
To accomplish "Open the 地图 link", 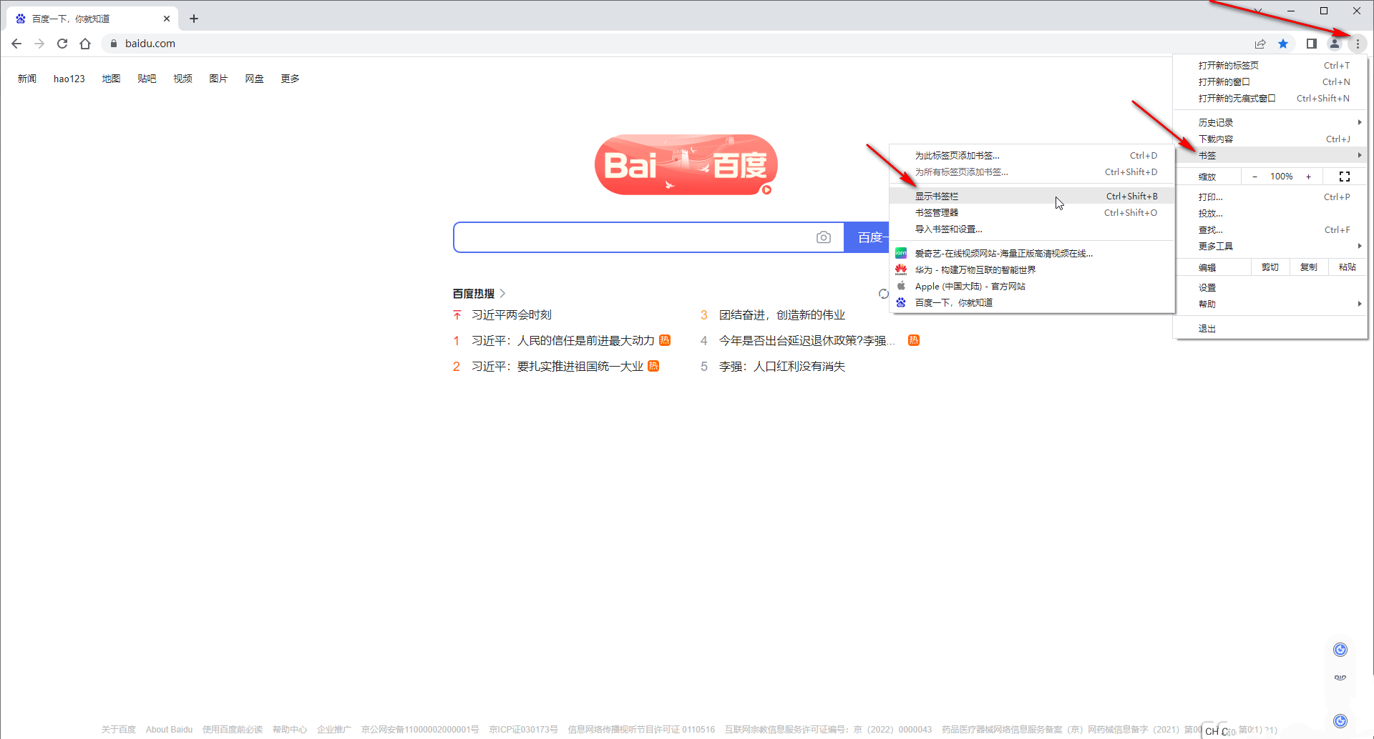I will pyautogui.click(x=111, y=79).
